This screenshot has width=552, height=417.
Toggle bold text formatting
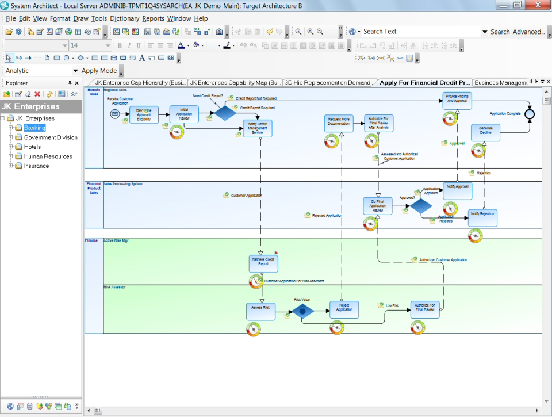(119, 45)
